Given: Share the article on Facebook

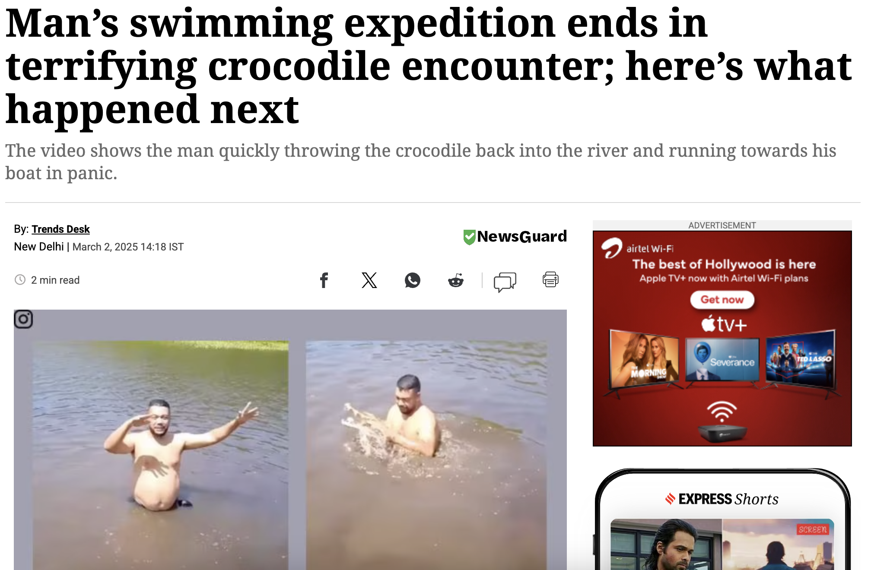Looking at the screenshot, I should (324, 280).
